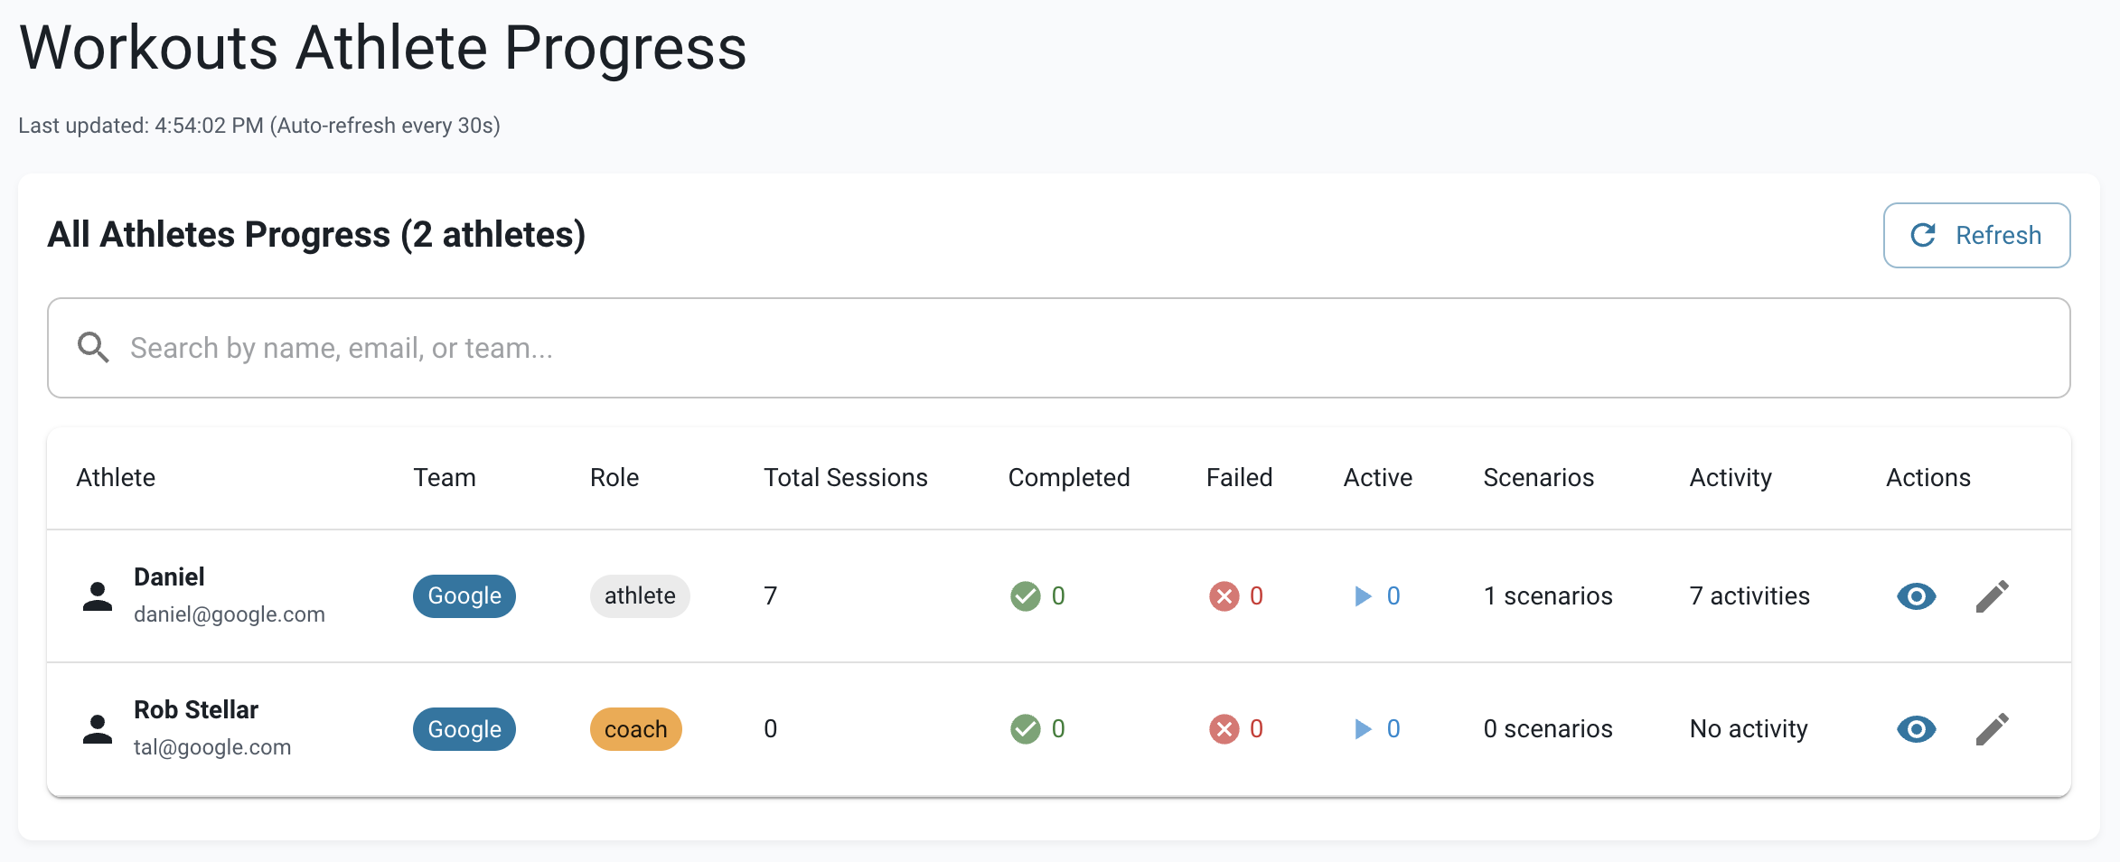
Task: Select the pencil edit icon for Rob Stellar
Action: [x=1993, y=728]
